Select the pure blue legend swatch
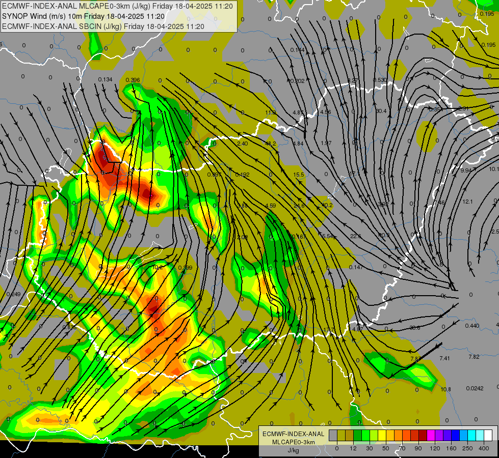 click(456, 436)
